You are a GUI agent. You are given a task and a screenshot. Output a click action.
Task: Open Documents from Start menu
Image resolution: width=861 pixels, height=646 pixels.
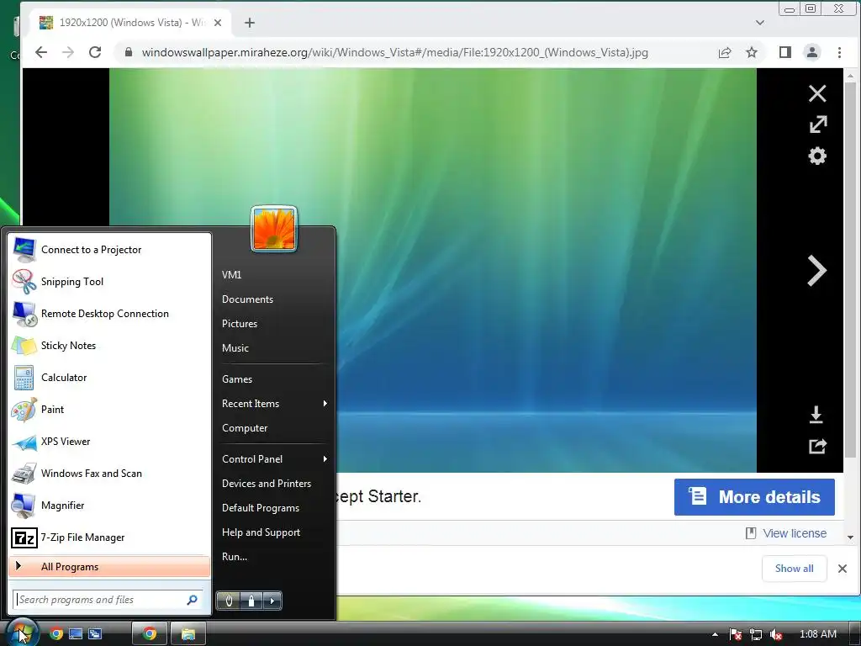pos(247,299)
